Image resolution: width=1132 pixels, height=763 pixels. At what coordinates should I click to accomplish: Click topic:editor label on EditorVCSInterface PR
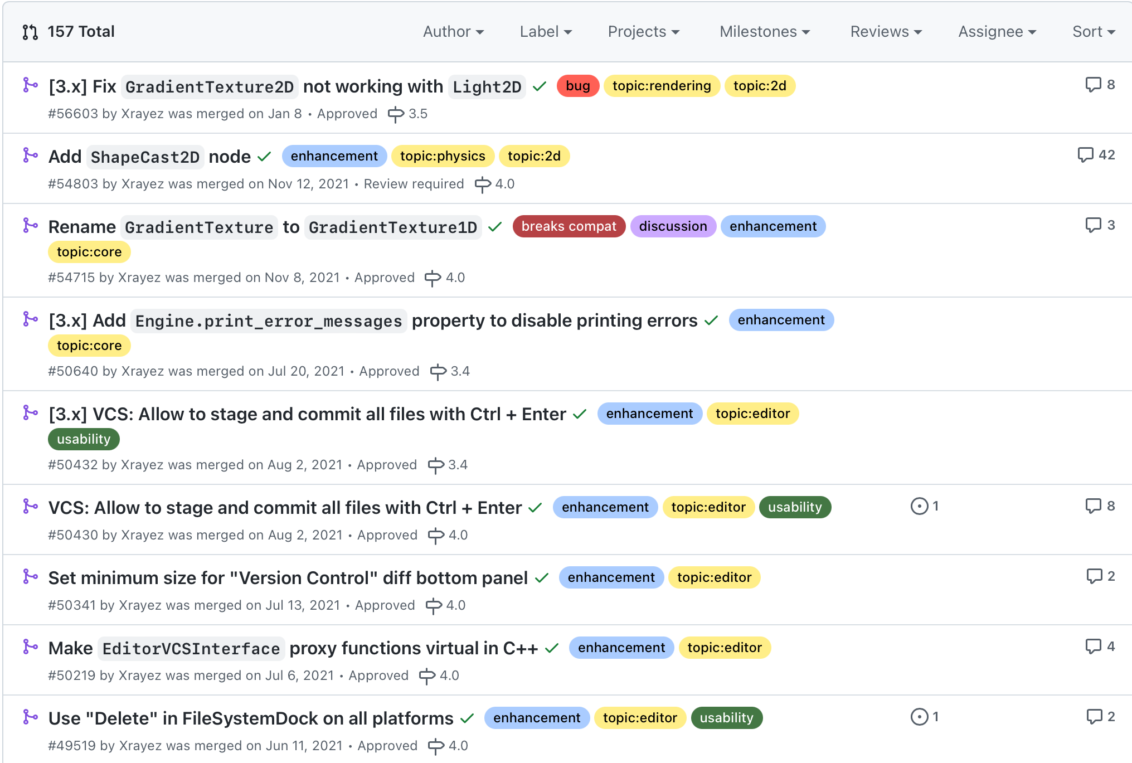point(725,648)
